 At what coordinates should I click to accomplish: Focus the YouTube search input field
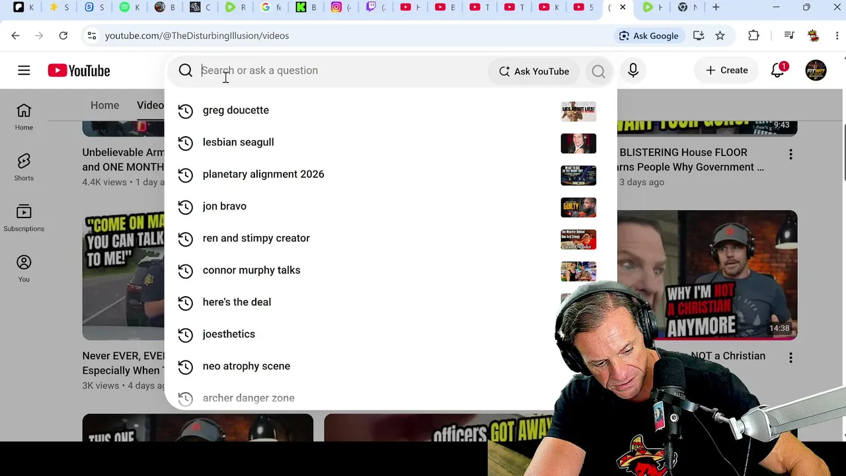tap(342, 71)
